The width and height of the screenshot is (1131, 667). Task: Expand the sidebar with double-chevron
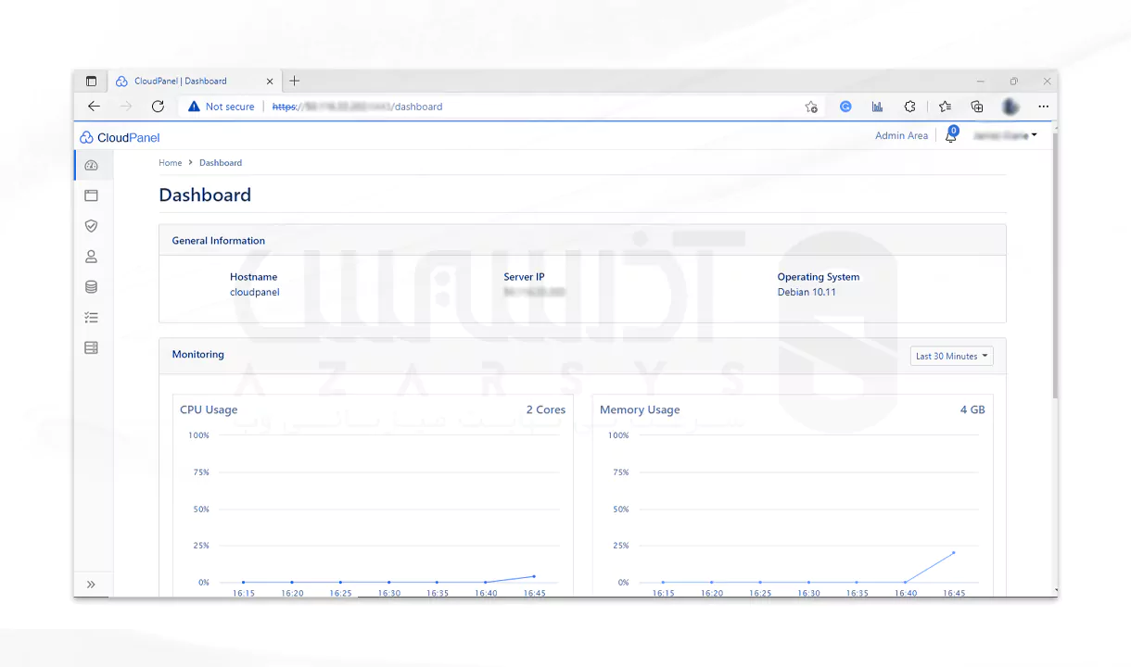tap(91, 585)
